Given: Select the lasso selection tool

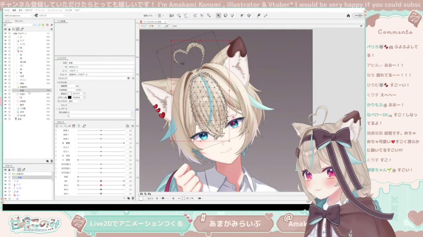Looking at the screenshot, I should click(225, 16).
